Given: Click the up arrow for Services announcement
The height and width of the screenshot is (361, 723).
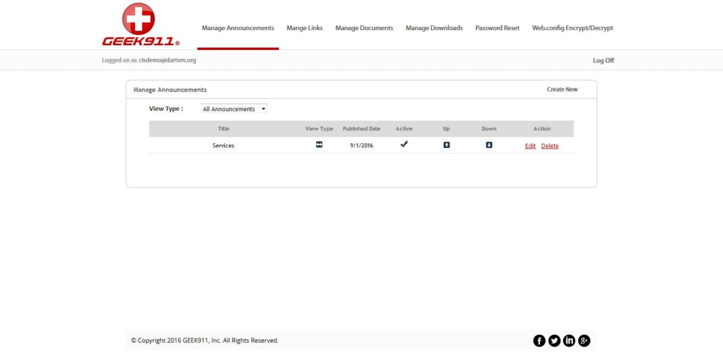Looking at the screenshot, I should click(x=446, y=144).
